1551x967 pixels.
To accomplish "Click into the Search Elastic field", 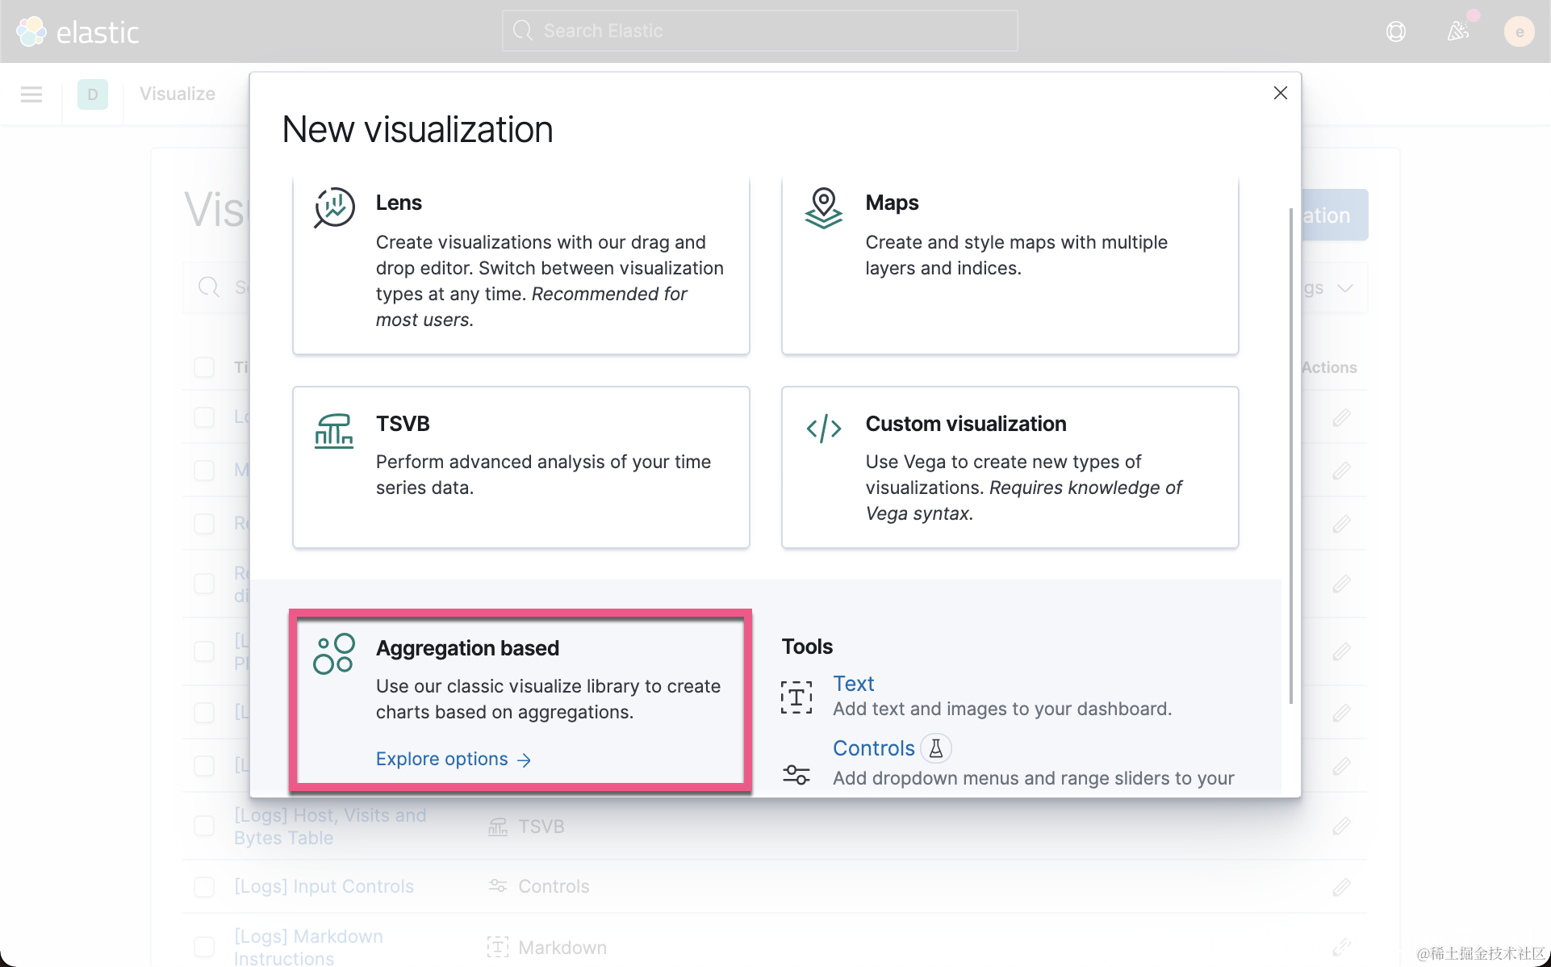I will click(759, 31).
